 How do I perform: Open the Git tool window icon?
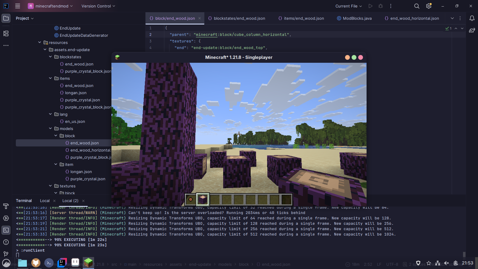coord(6,254)
